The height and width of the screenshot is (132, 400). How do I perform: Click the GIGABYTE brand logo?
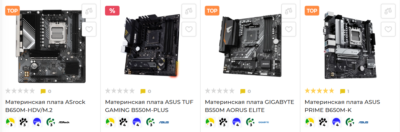pos(264,122)
